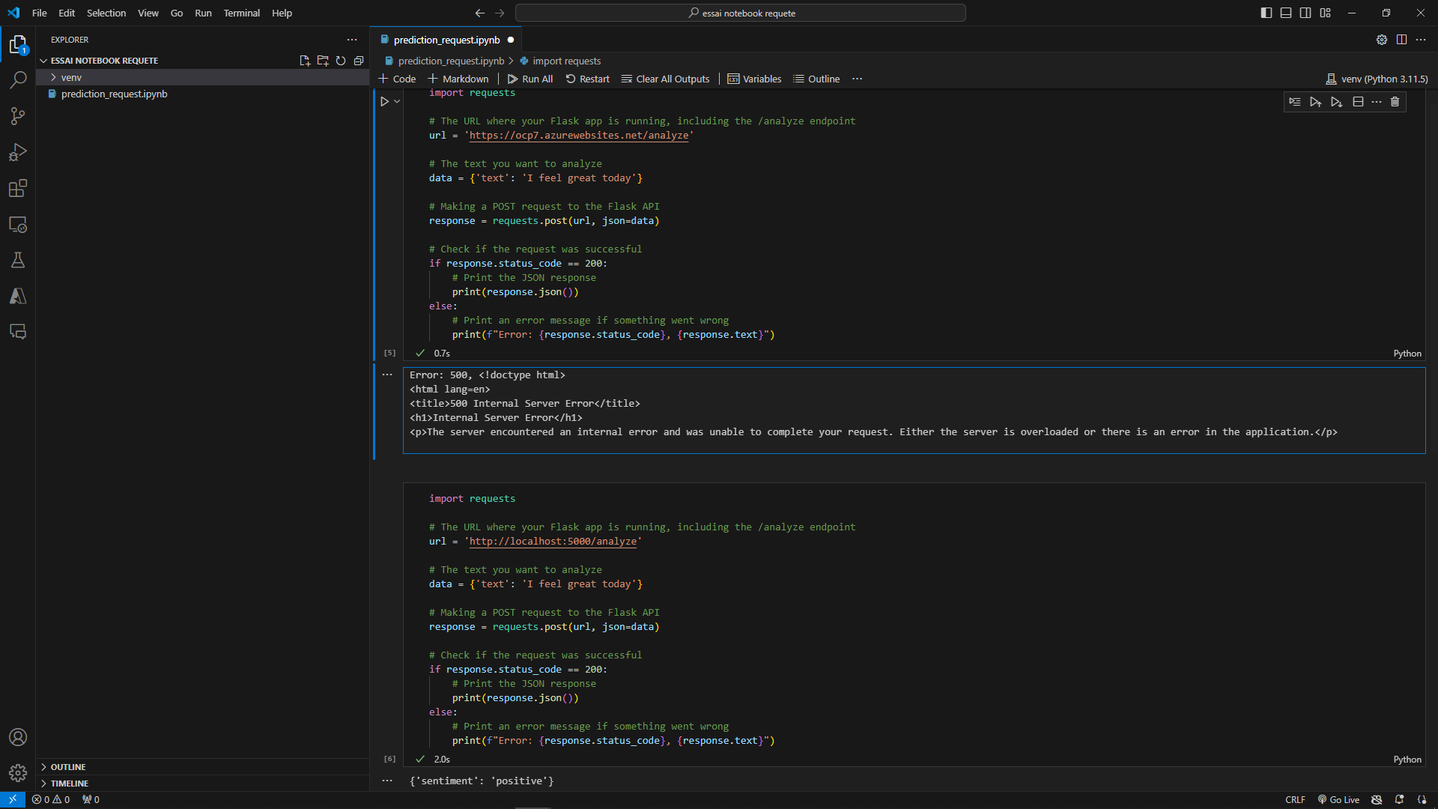Image resolution: width=1438 pixels, height=809 pixels.
Task: Click Run All in the notebook toolbar
Action: coord(530,79)
